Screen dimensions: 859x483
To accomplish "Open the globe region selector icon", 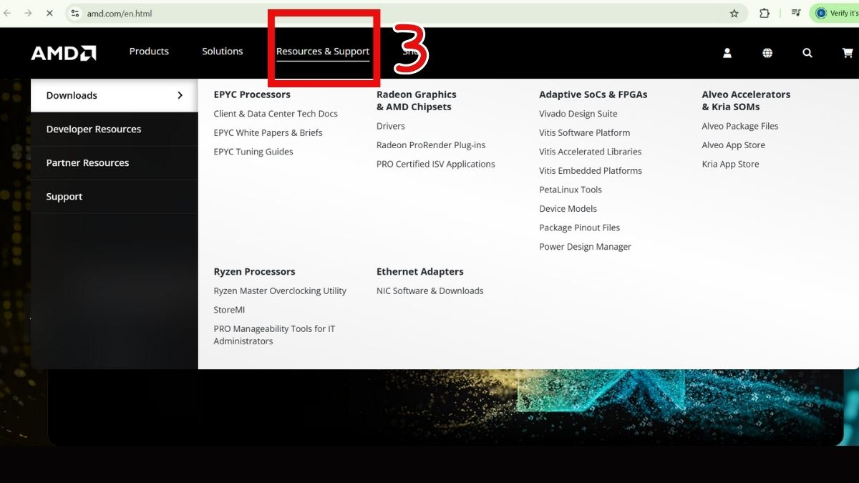I will click(x=767, y=53).
